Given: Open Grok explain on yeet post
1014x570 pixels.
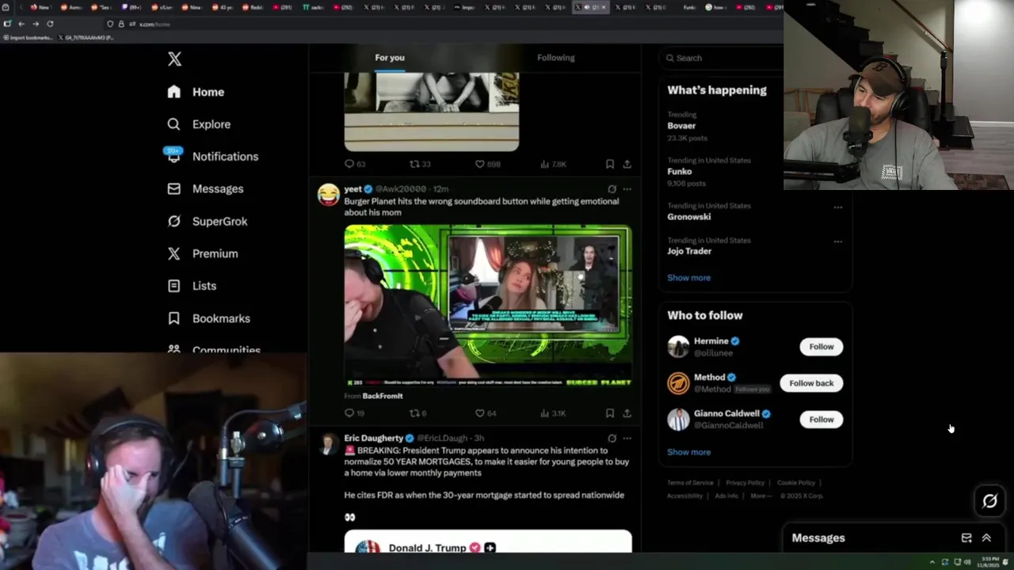Looking at the screenshot, I should click(x=612, y=189).
